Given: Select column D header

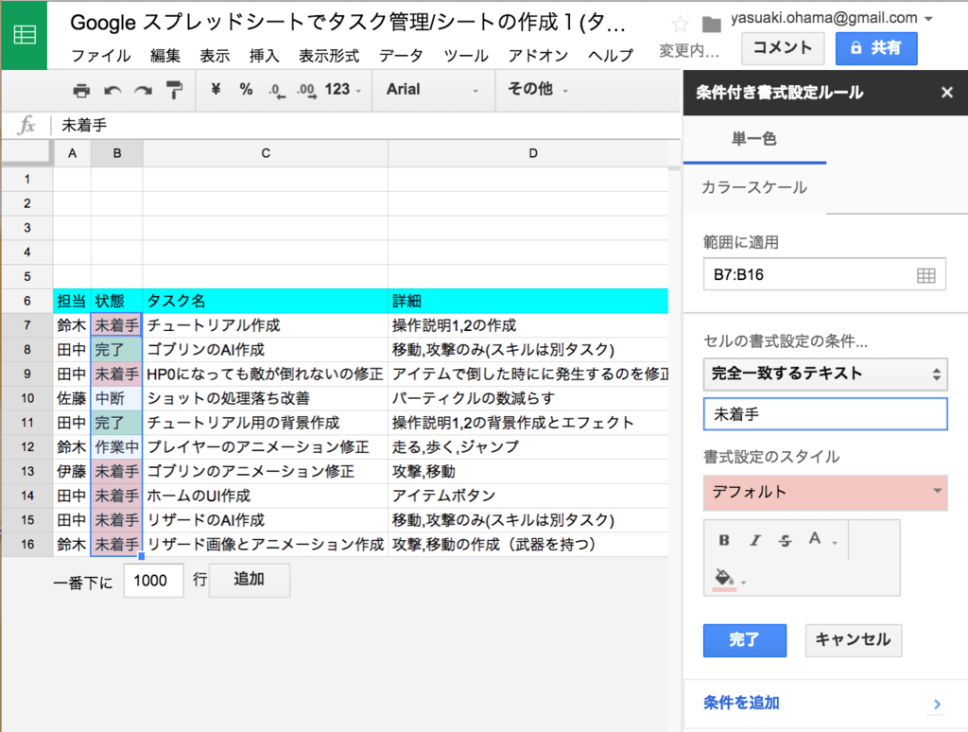Looking at the screenshot, I should 528,154.
